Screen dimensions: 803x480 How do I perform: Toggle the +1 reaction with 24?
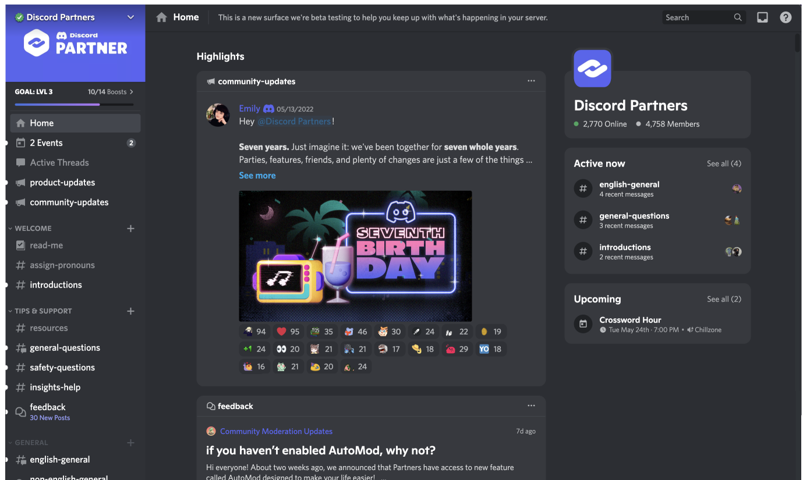(254, 349)
